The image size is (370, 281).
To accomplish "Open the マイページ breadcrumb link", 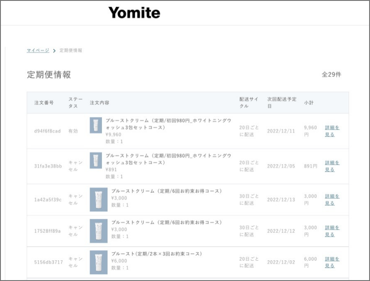I will (x=38, y=50).
